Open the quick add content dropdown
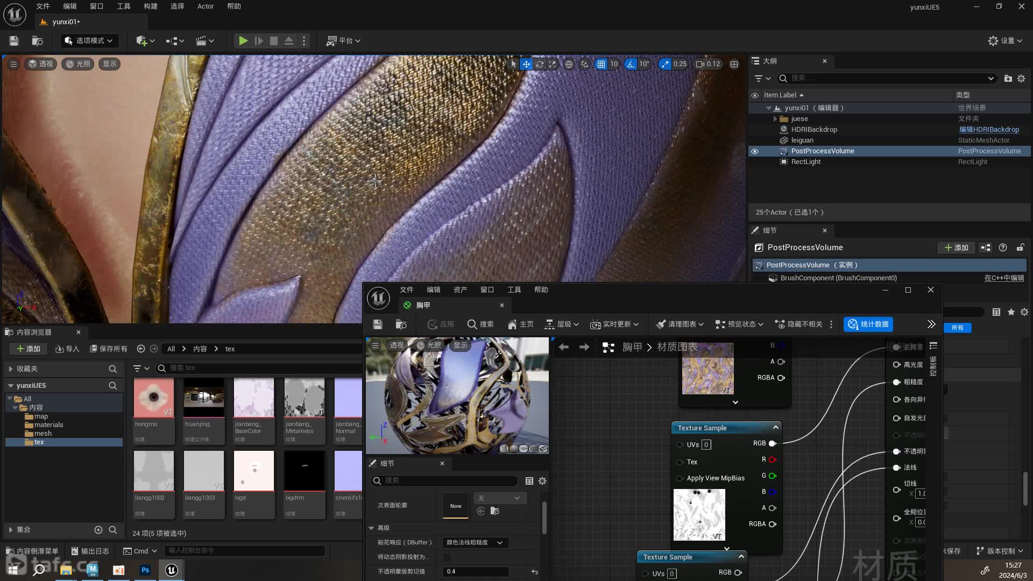This screenshot has width=1033, height=581. (x=145, y=41)
